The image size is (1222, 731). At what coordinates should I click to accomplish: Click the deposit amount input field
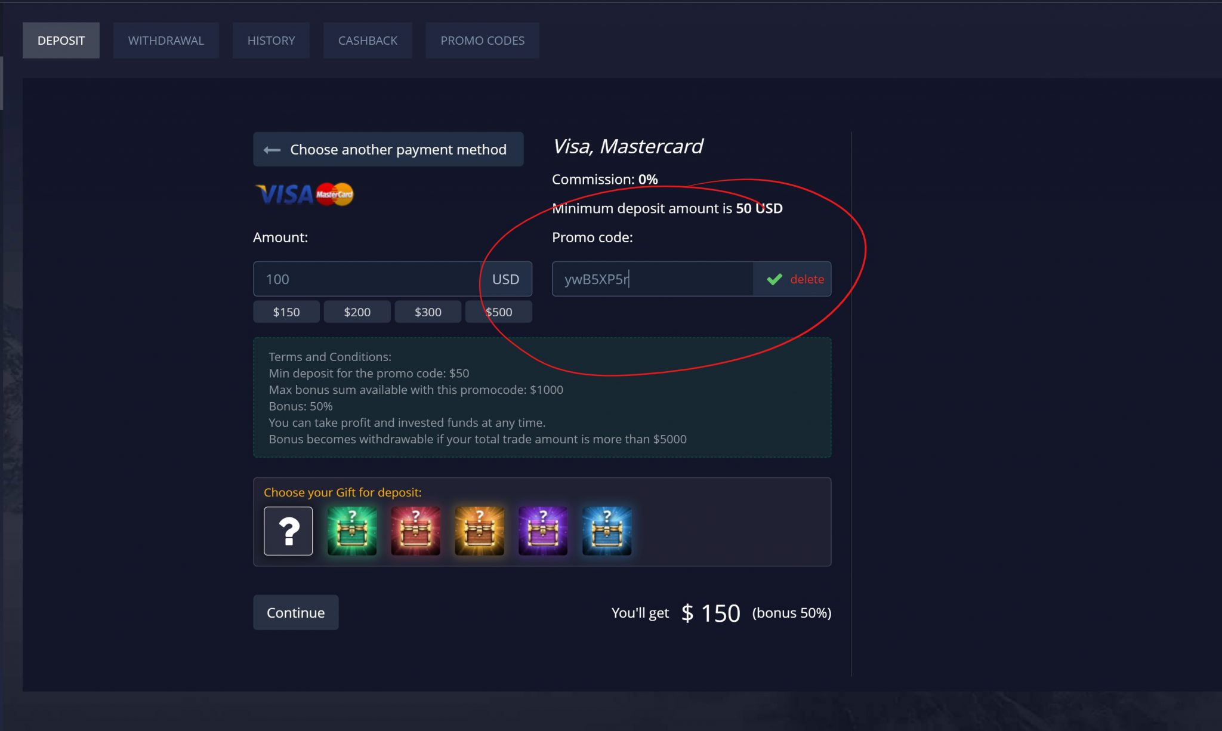(x=370, y=278)
